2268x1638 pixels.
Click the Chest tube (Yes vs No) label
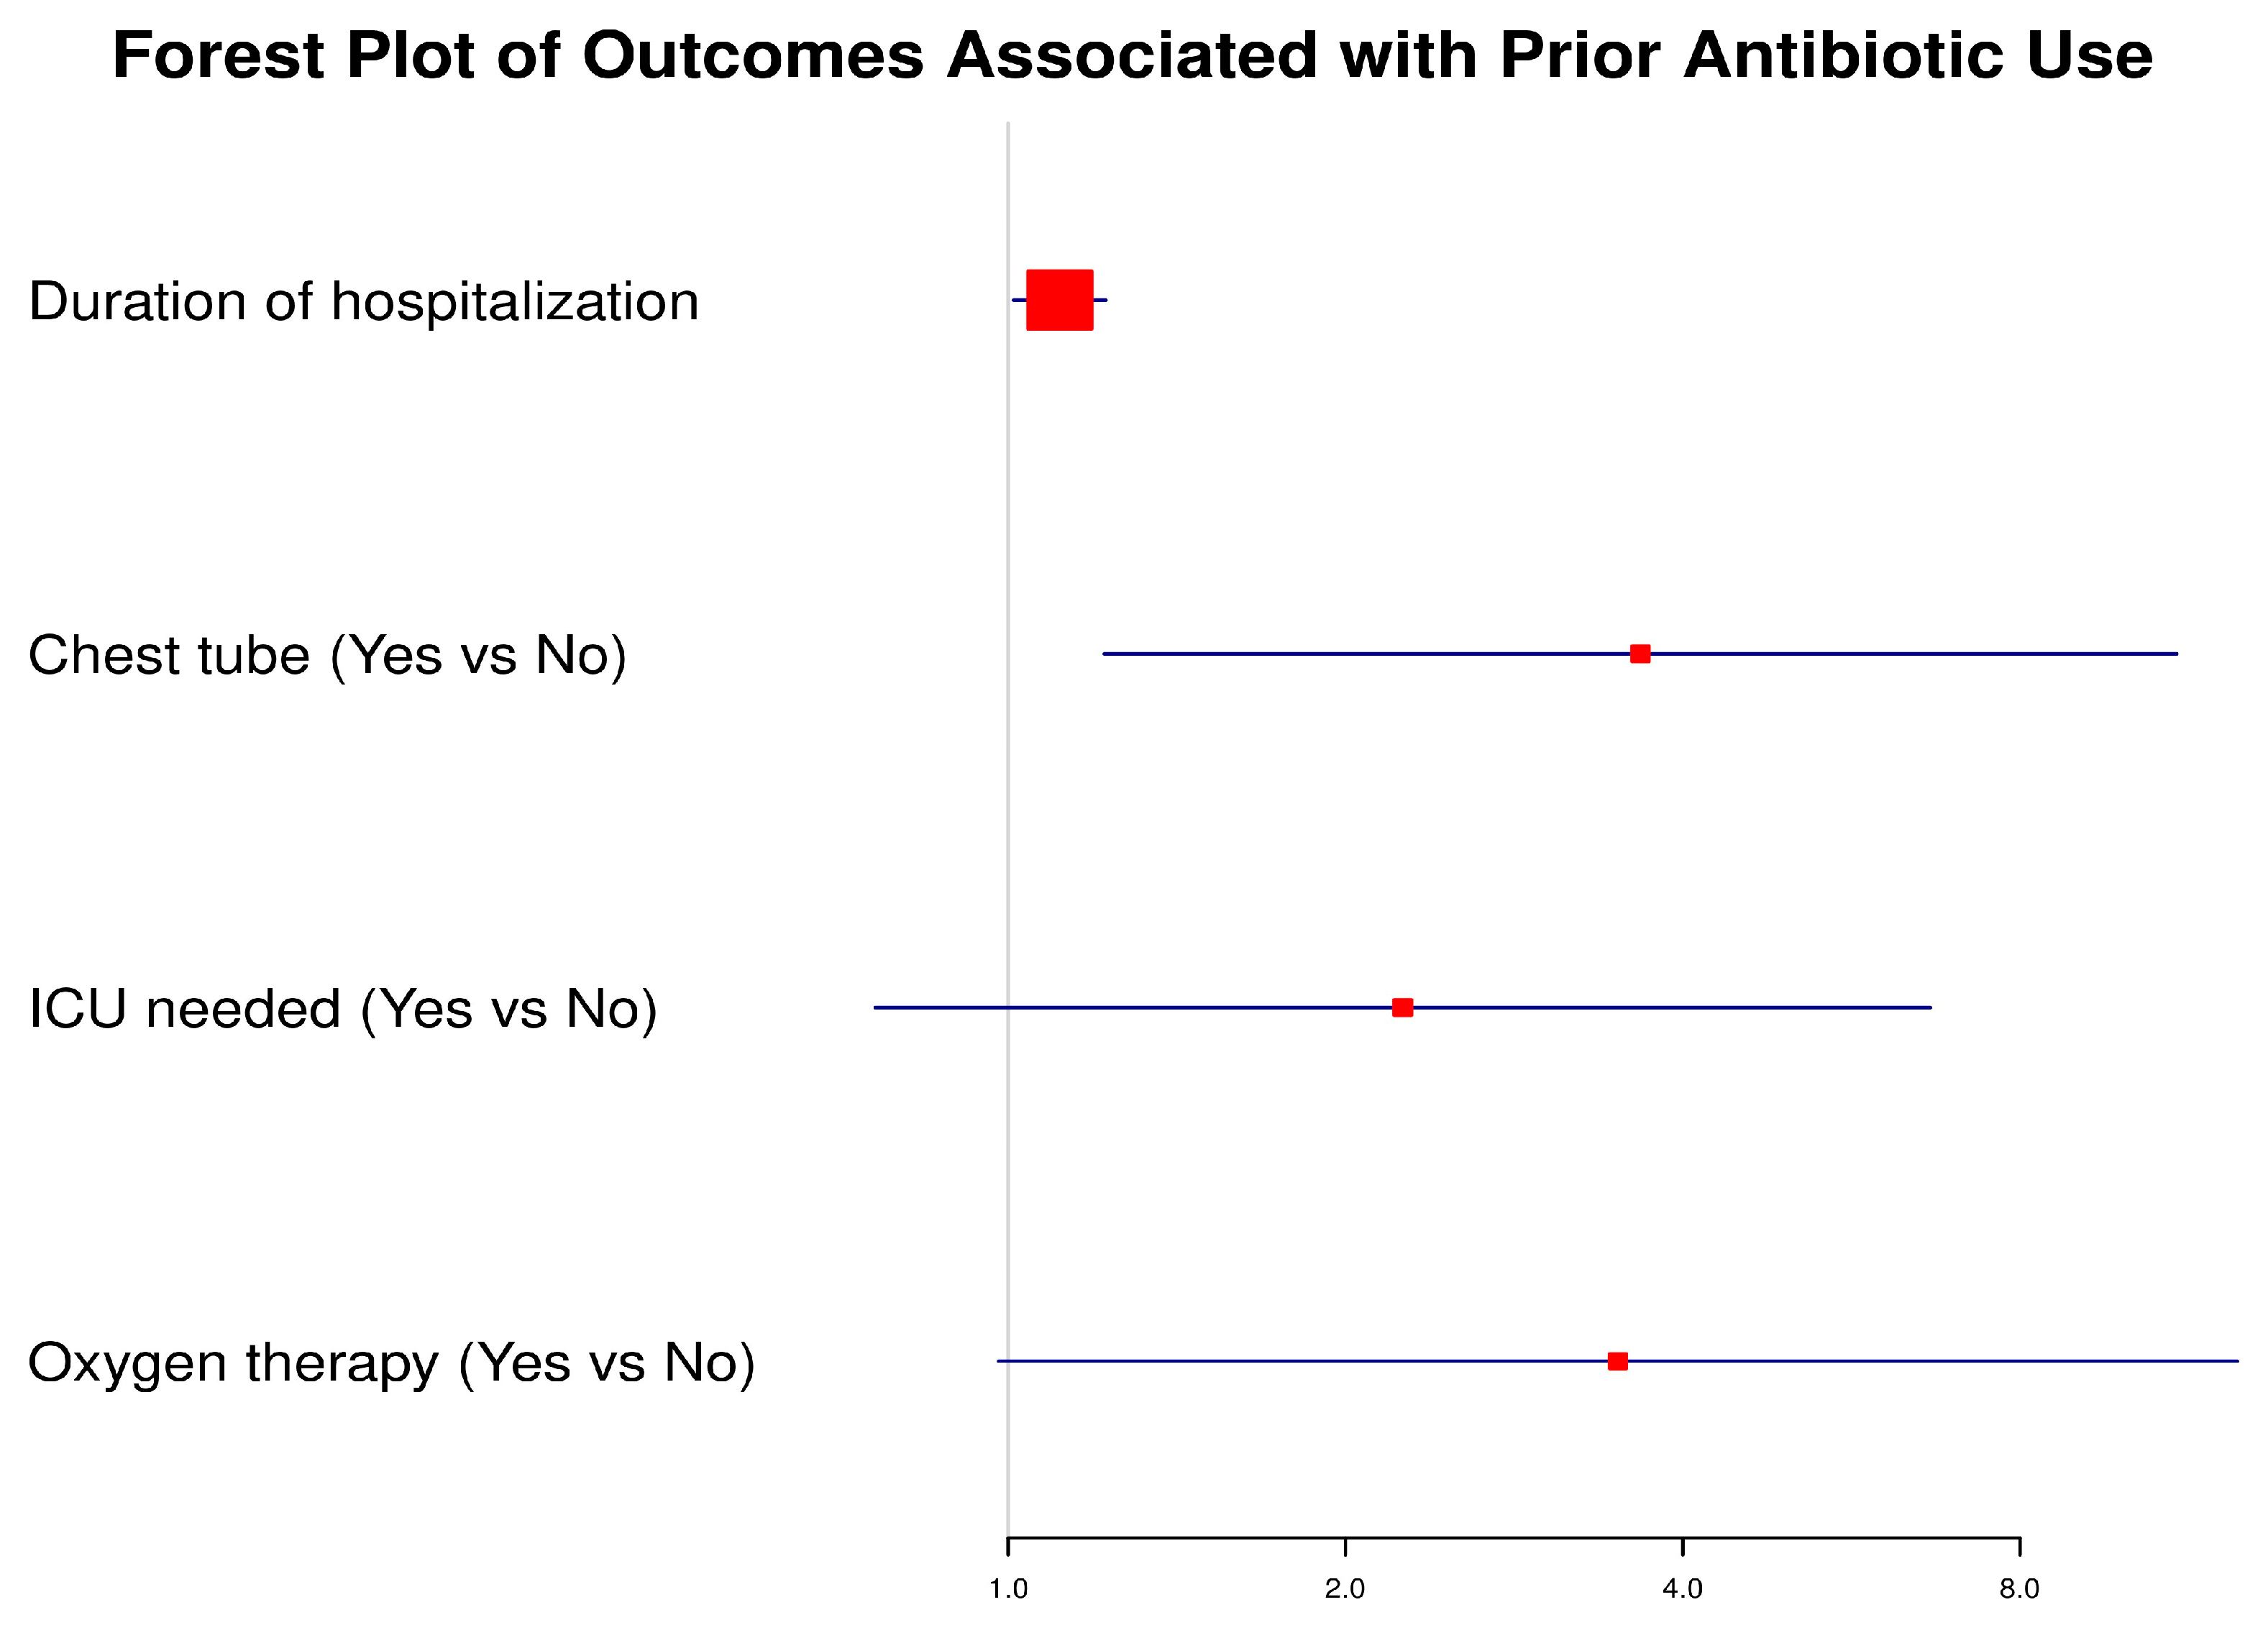[x=327, y=655]
